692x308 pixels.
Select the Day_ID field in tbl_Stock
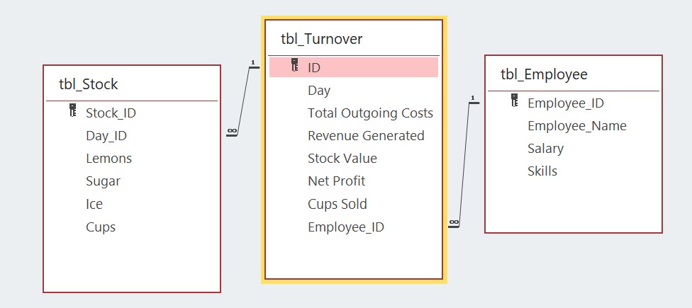(106, 135)
